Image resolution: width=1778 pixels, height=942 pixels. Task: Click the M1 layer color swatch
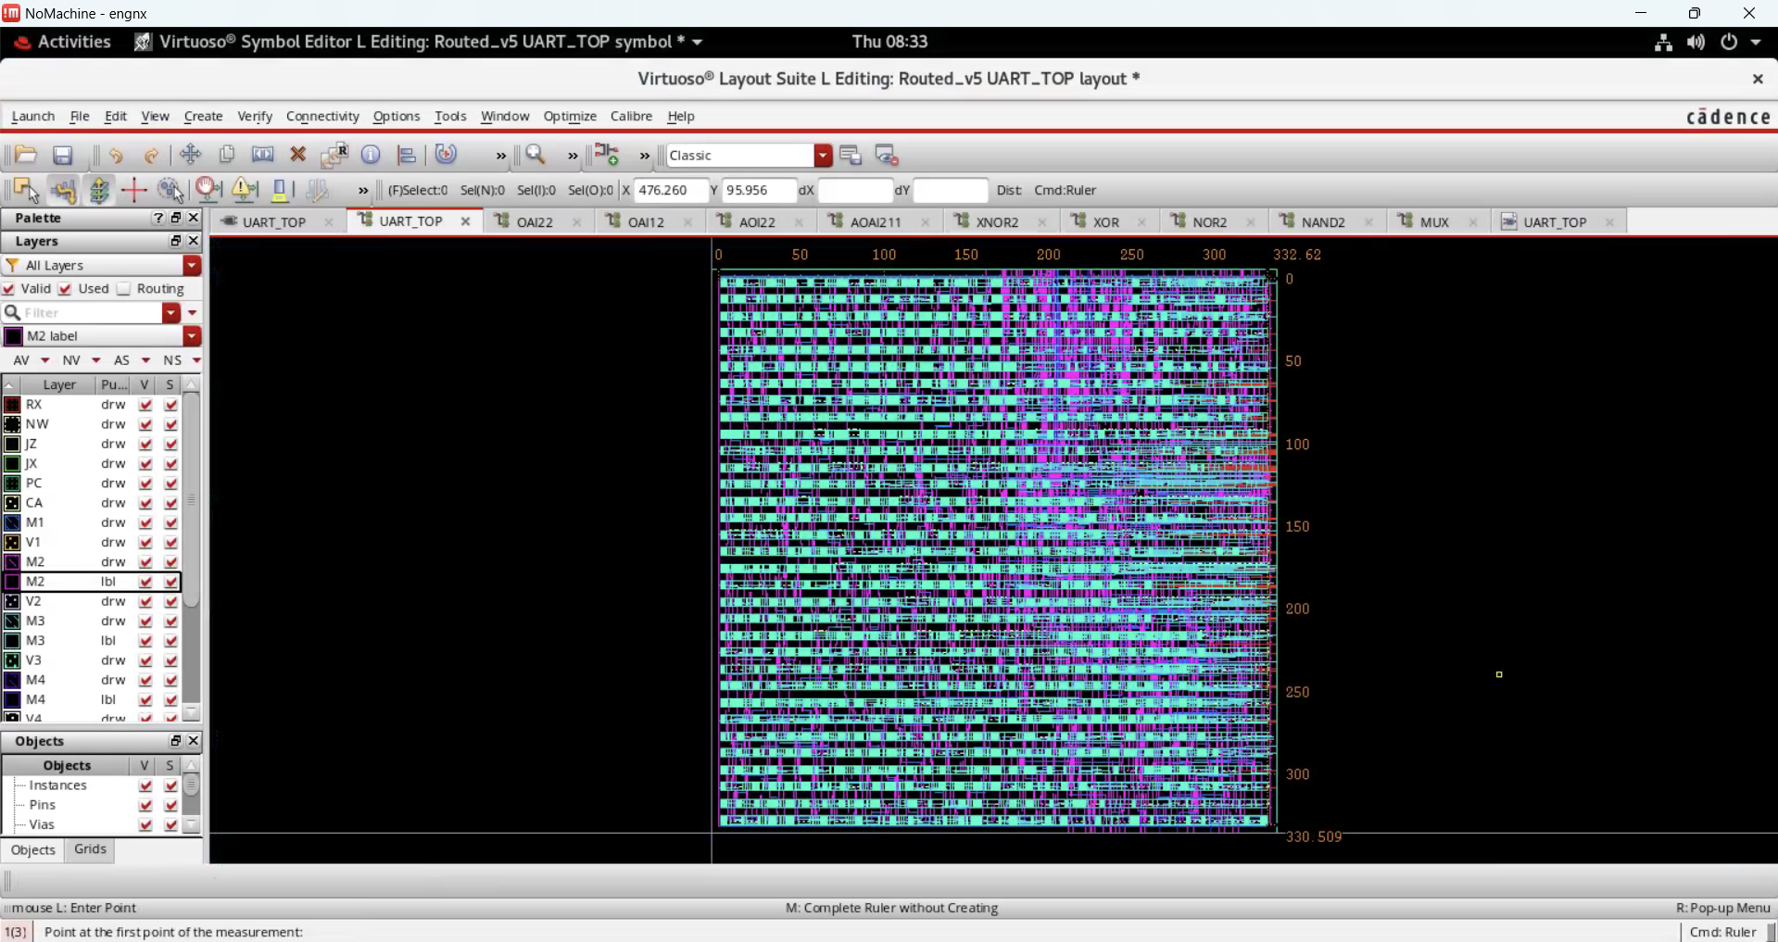coord(12,522)
